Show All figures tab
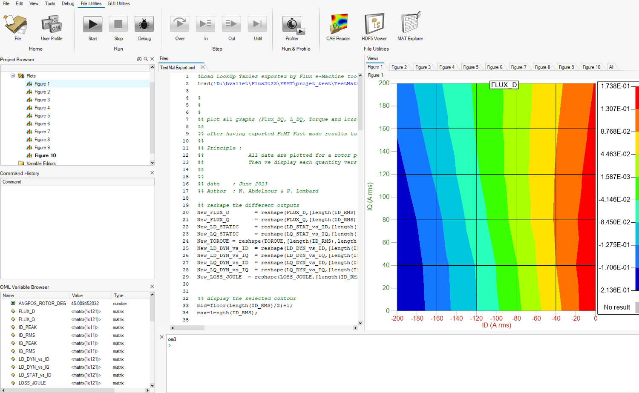The width and height of the screenshot is (639, 393). point(611,67)
